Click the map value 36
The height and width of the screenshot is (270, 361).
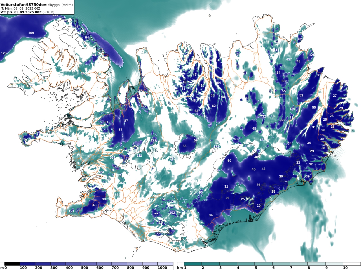coord(258,185)
